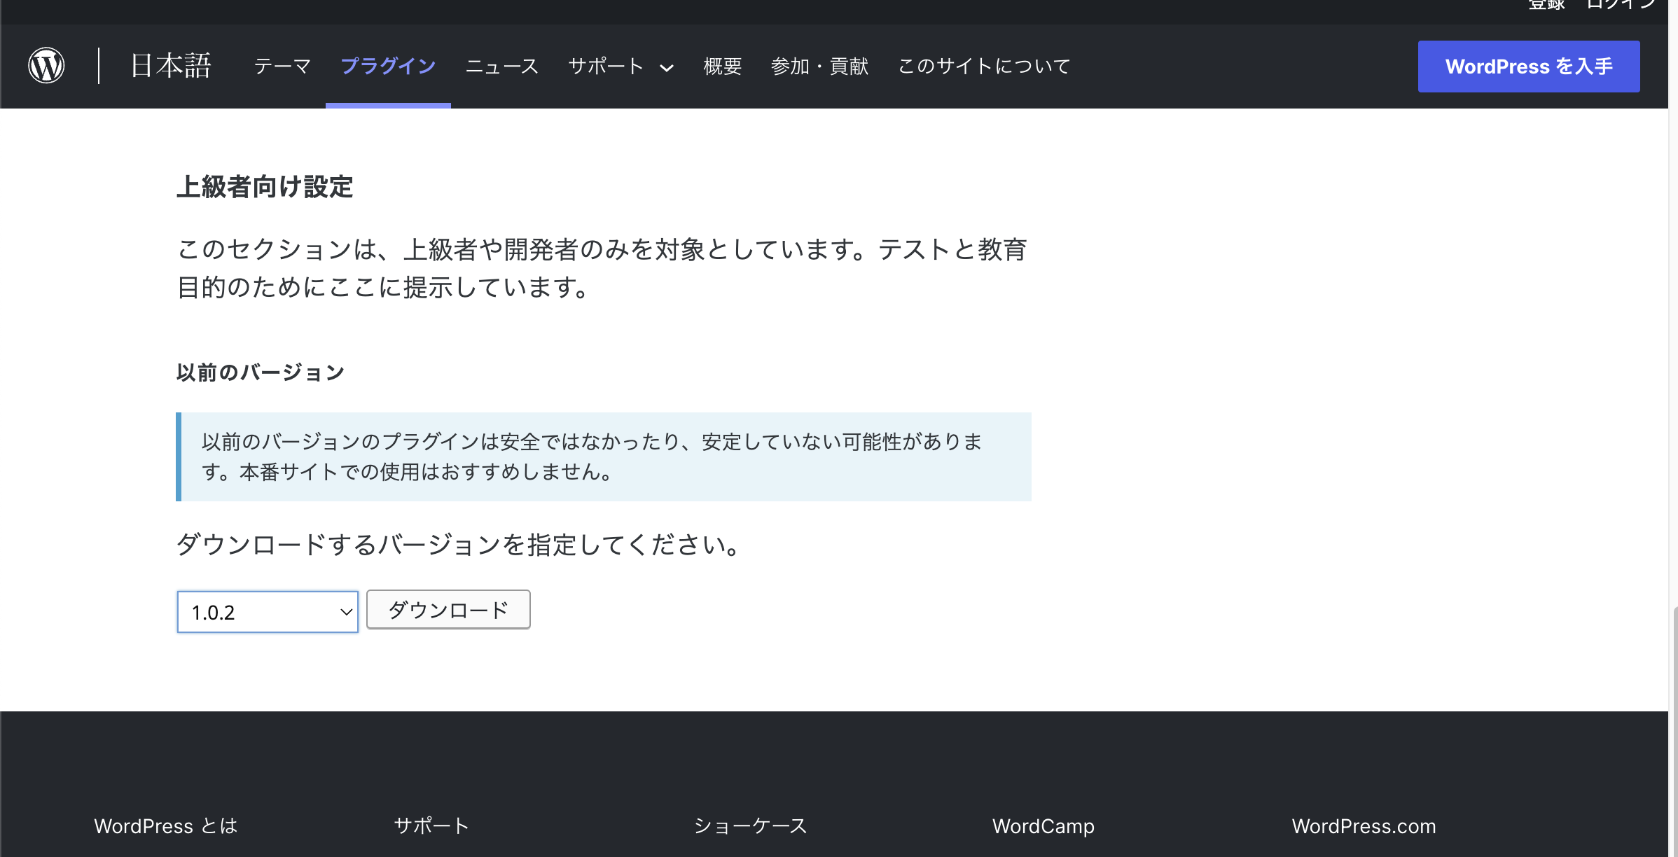Open the サポート dropdown chevron
Image resolution: width=1678 pixels, height=857 pixels.
point(667,68)
